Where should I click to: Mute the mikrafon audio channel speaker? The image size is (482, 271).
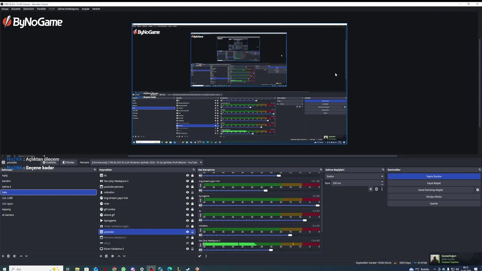(200, 235)
